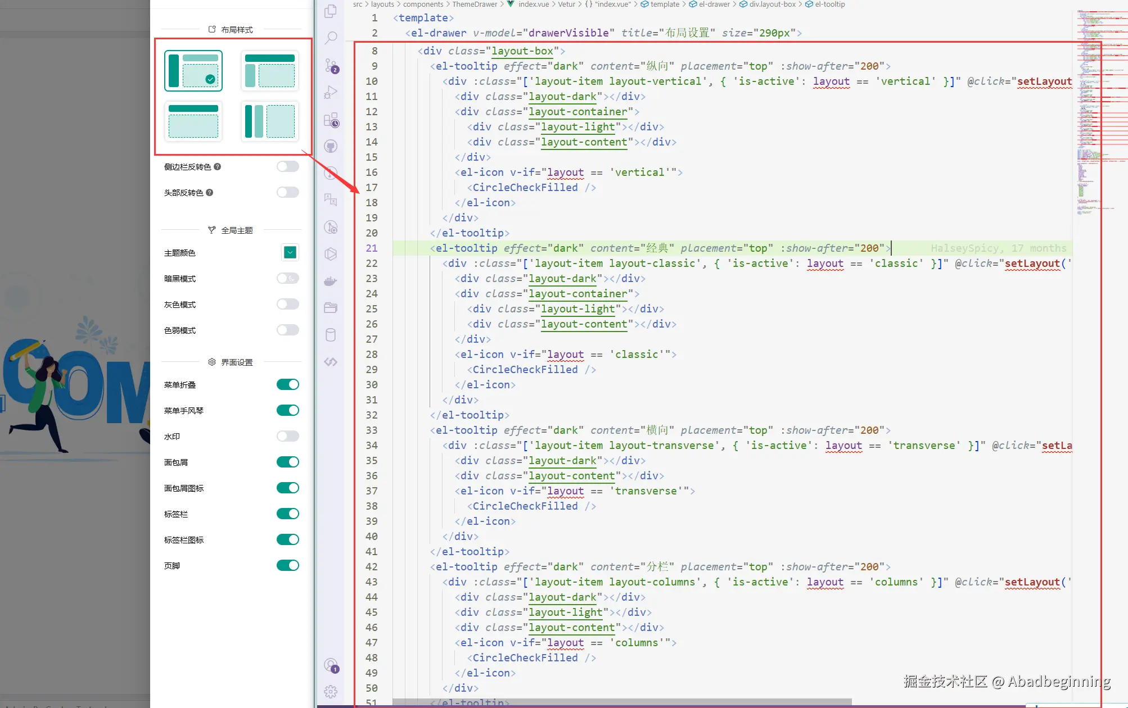Turn on 暗黑模式 dark mode switch
The image size is (1128, 708).
click(x=287, y=278)
